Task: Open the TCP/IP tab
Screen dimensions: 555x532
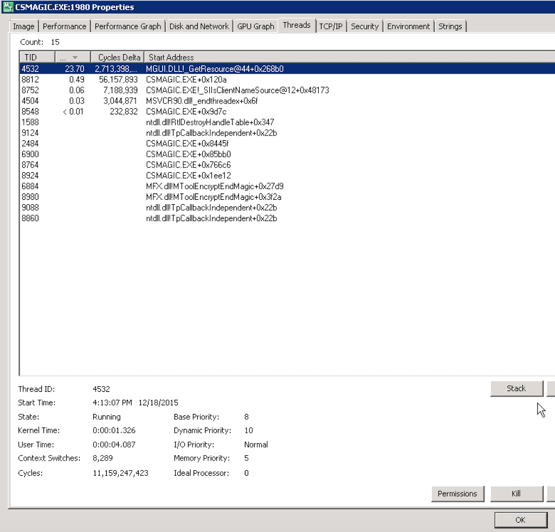Action: point(331,27)
